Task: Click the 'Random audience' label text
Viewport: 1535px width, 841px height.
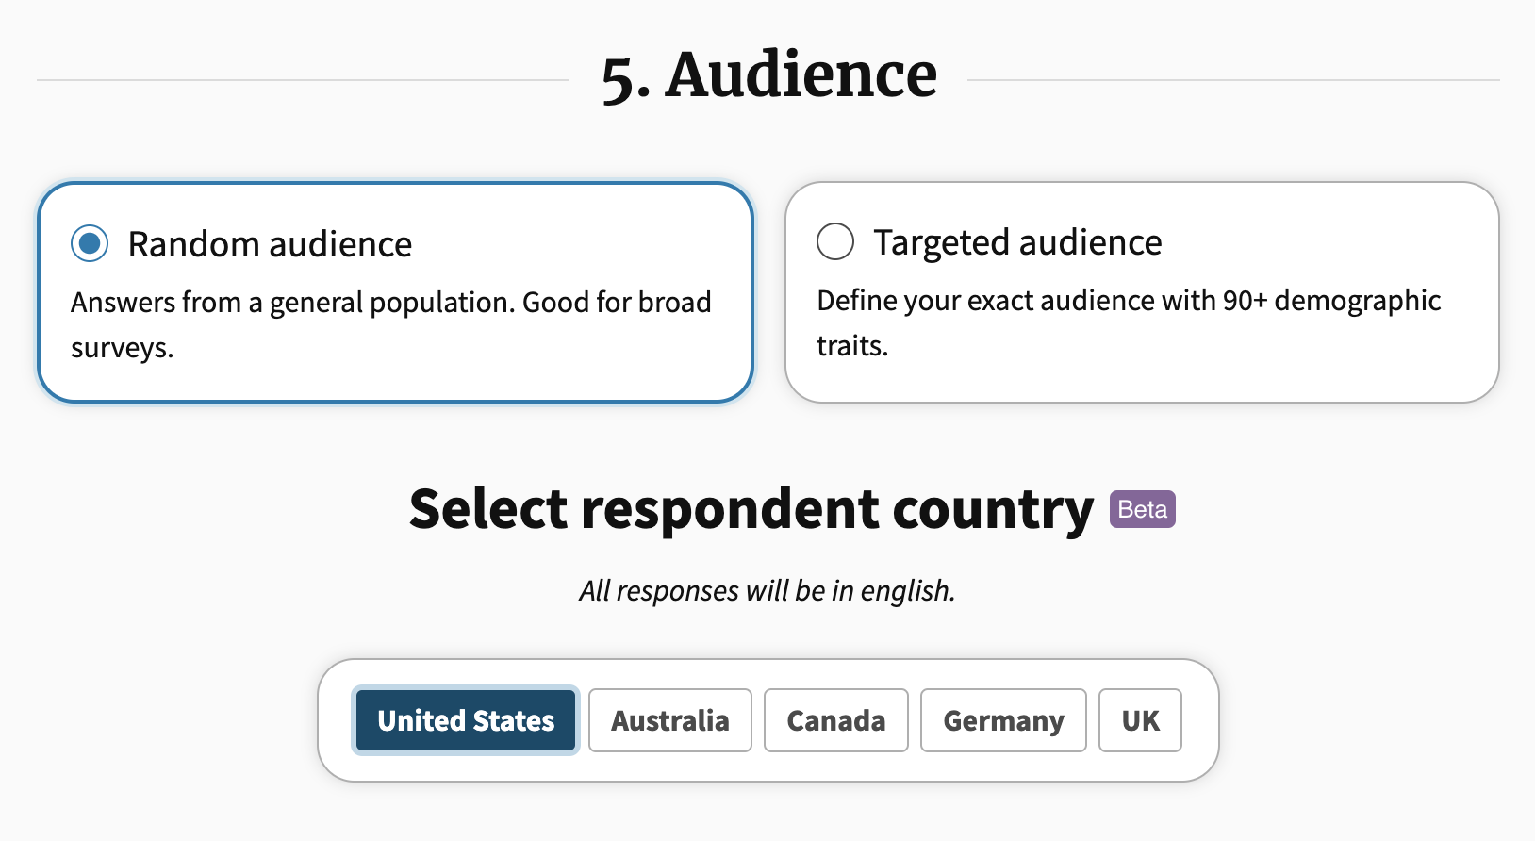Action: [270, 244]
